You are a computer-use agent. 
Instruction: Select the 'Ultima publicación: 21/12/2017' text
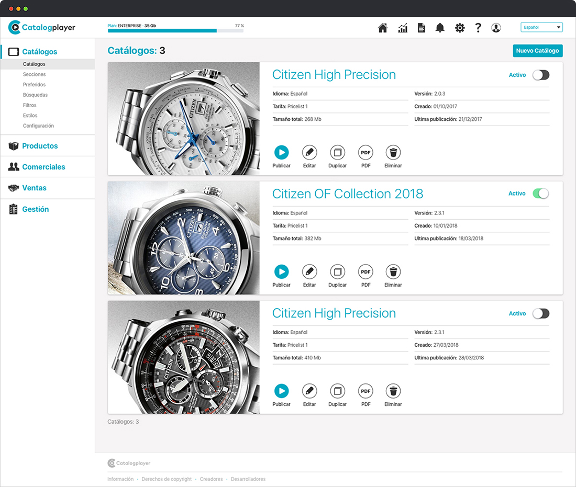[448, 119]
